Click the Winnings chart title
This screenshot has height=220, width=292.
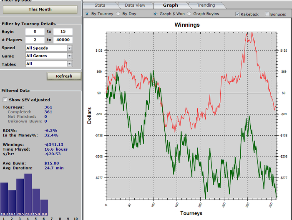(x=187, y=25)
